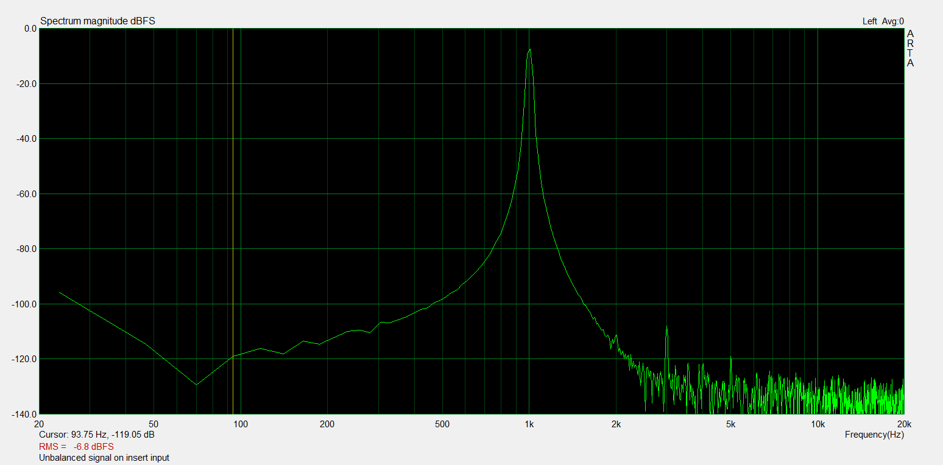Click the '500' frequency axis tick label
This screenshot has width=943, height=465.
tap(442, 424)
